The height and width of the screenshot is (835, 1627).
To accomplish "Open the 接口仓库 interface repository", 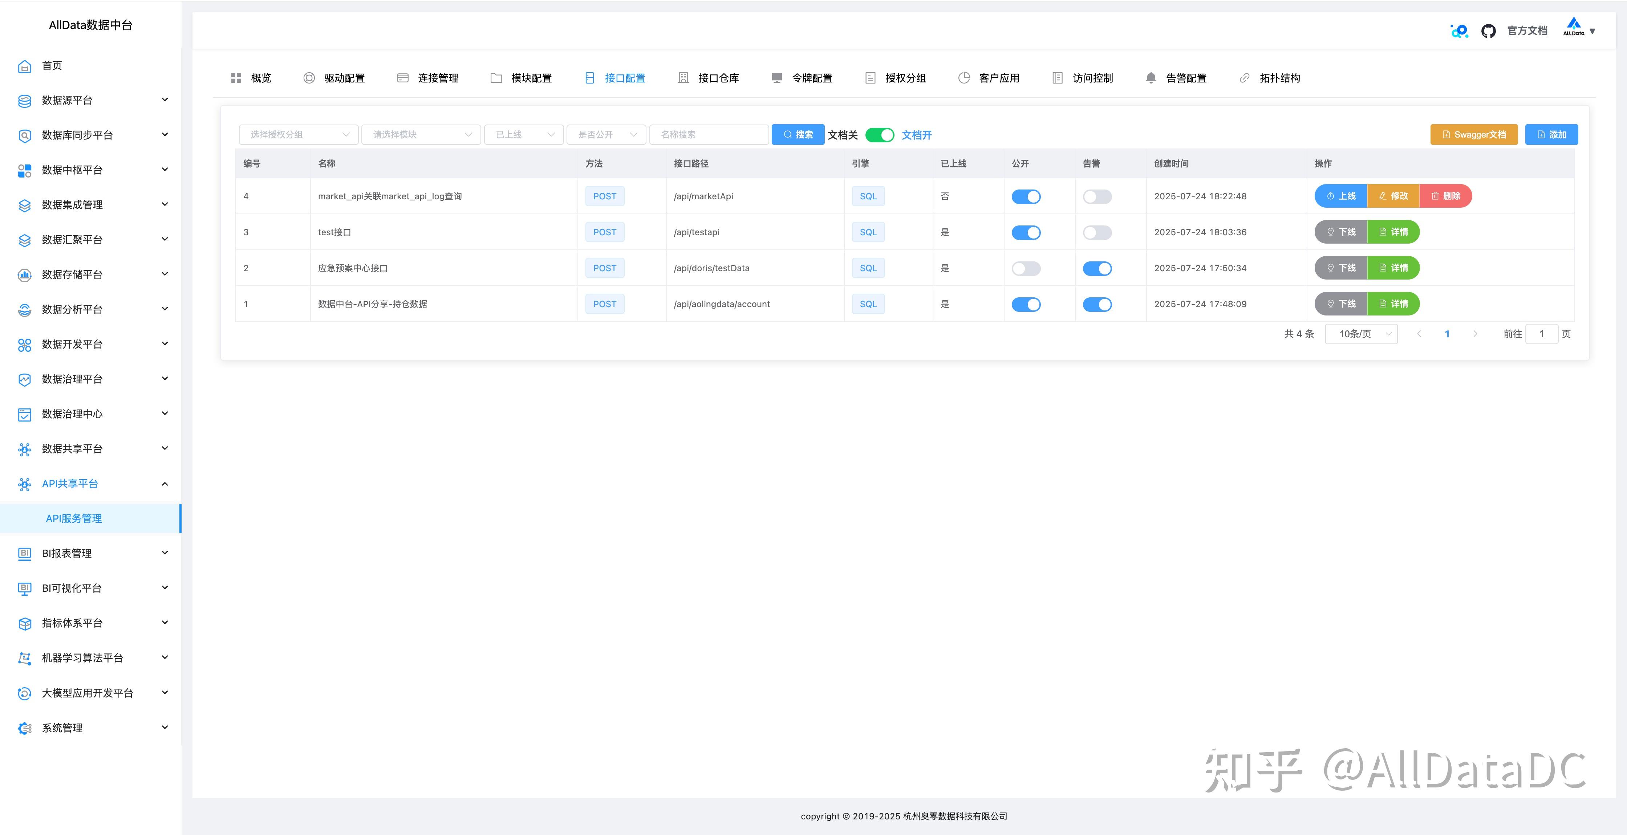I will pos(683,78).
